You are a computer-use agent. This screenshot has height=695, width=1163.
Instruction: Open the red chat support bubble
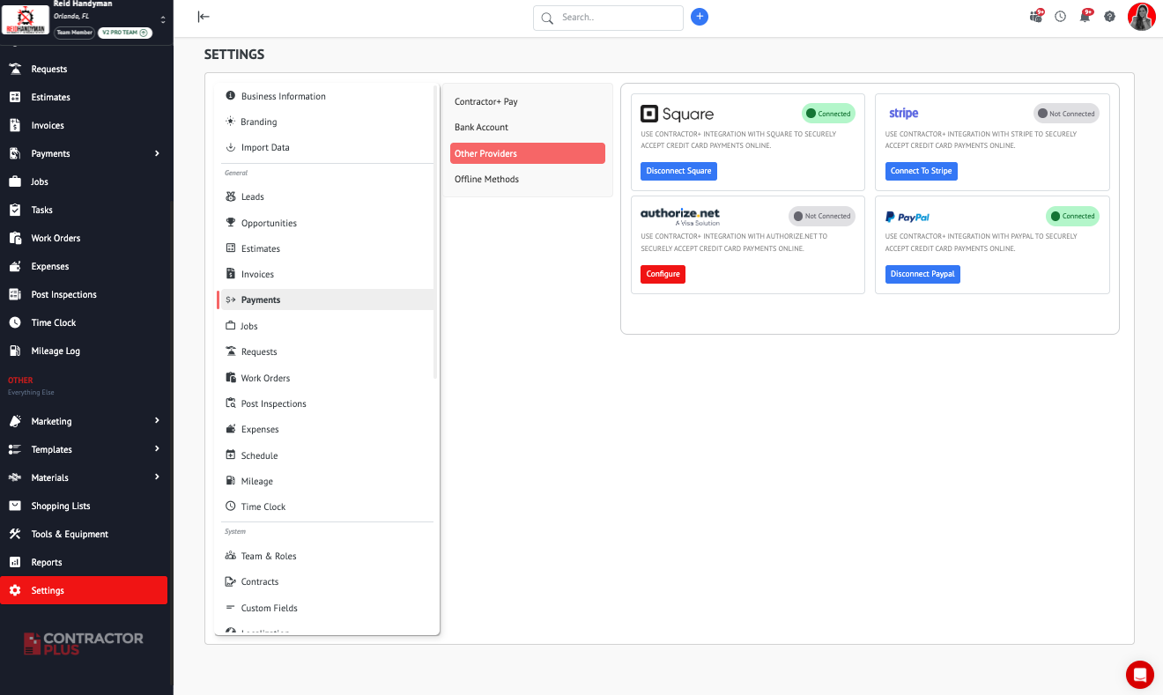point(1140,675)
